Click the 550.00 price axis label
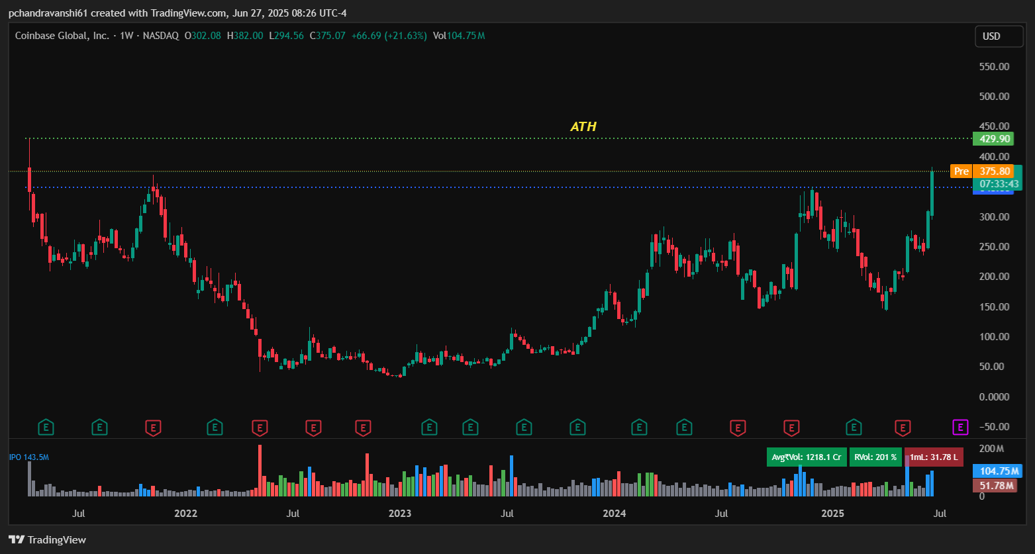1035x554 pixels. coord(994,67)
